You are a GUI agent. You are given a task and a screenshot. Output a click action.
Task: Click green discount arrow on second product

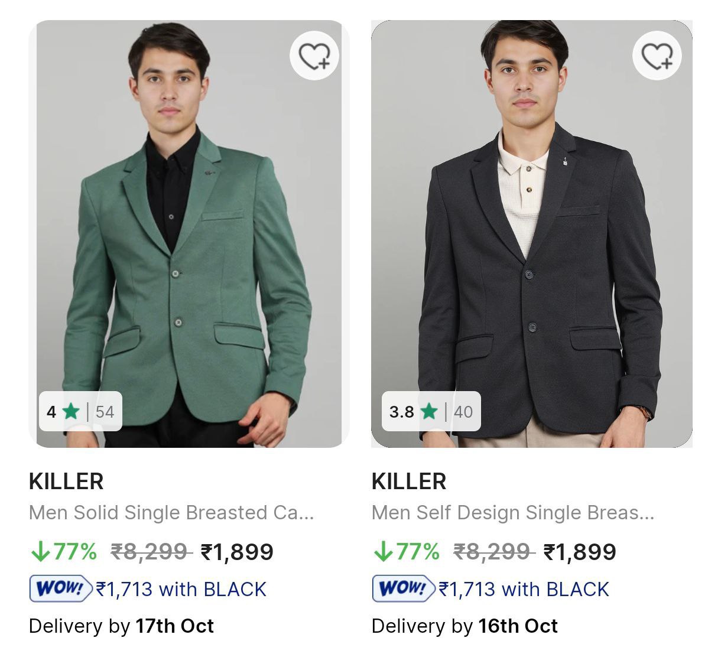(383, 552)
